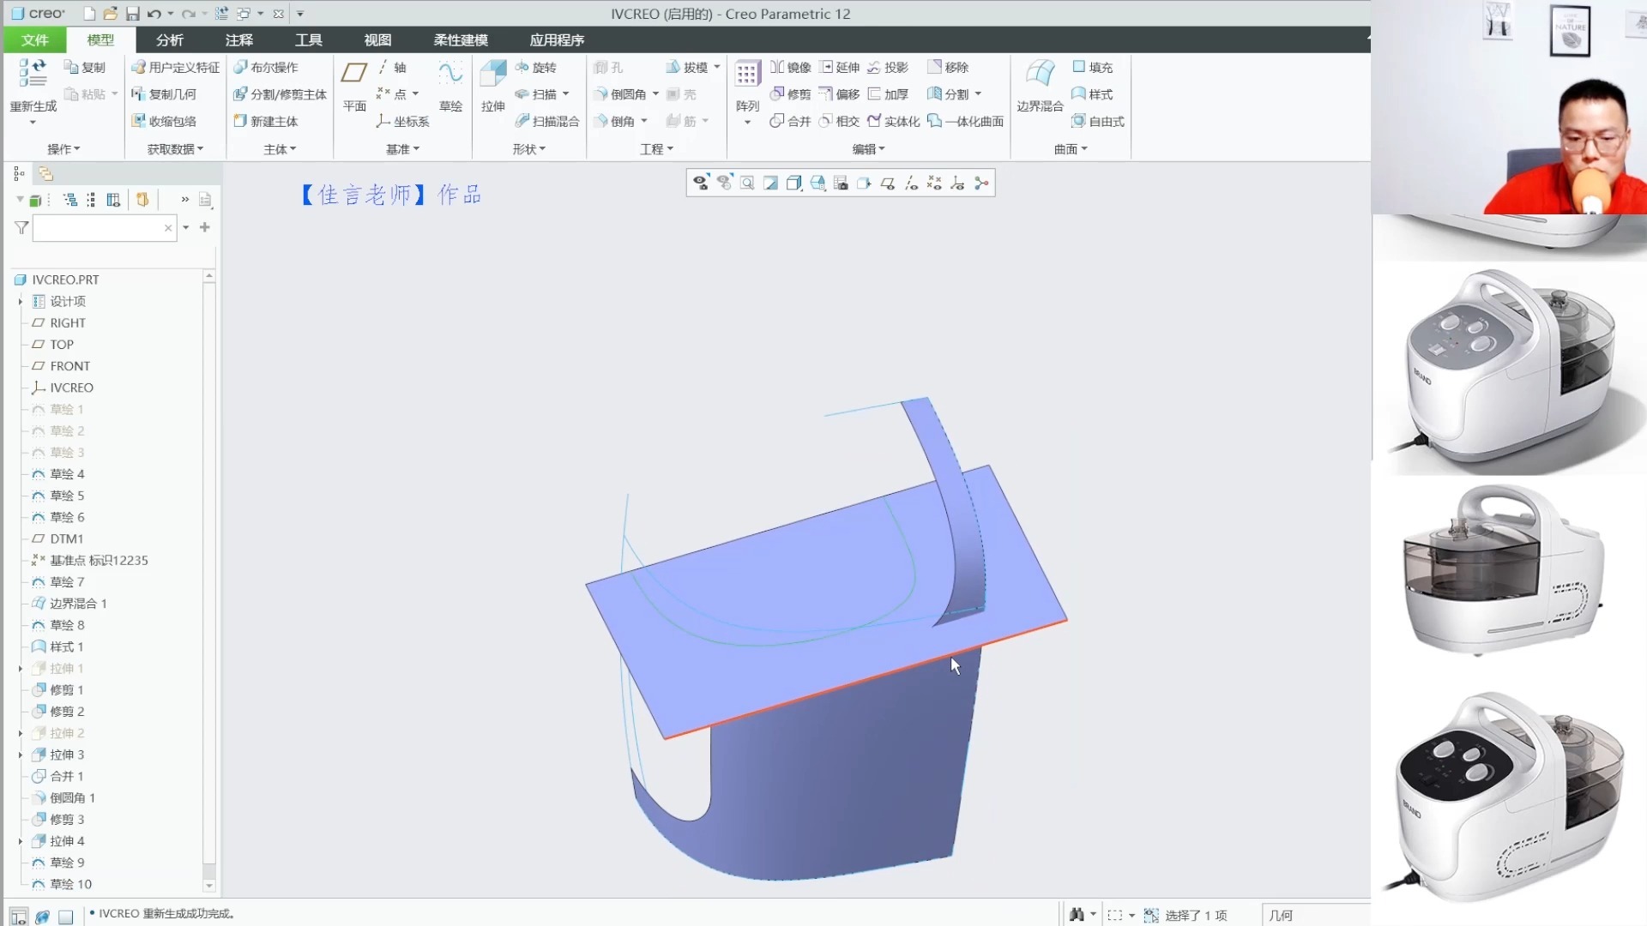Expand the 设计项 tree node
The image size is (1647, 926).
tap(21, 301)
